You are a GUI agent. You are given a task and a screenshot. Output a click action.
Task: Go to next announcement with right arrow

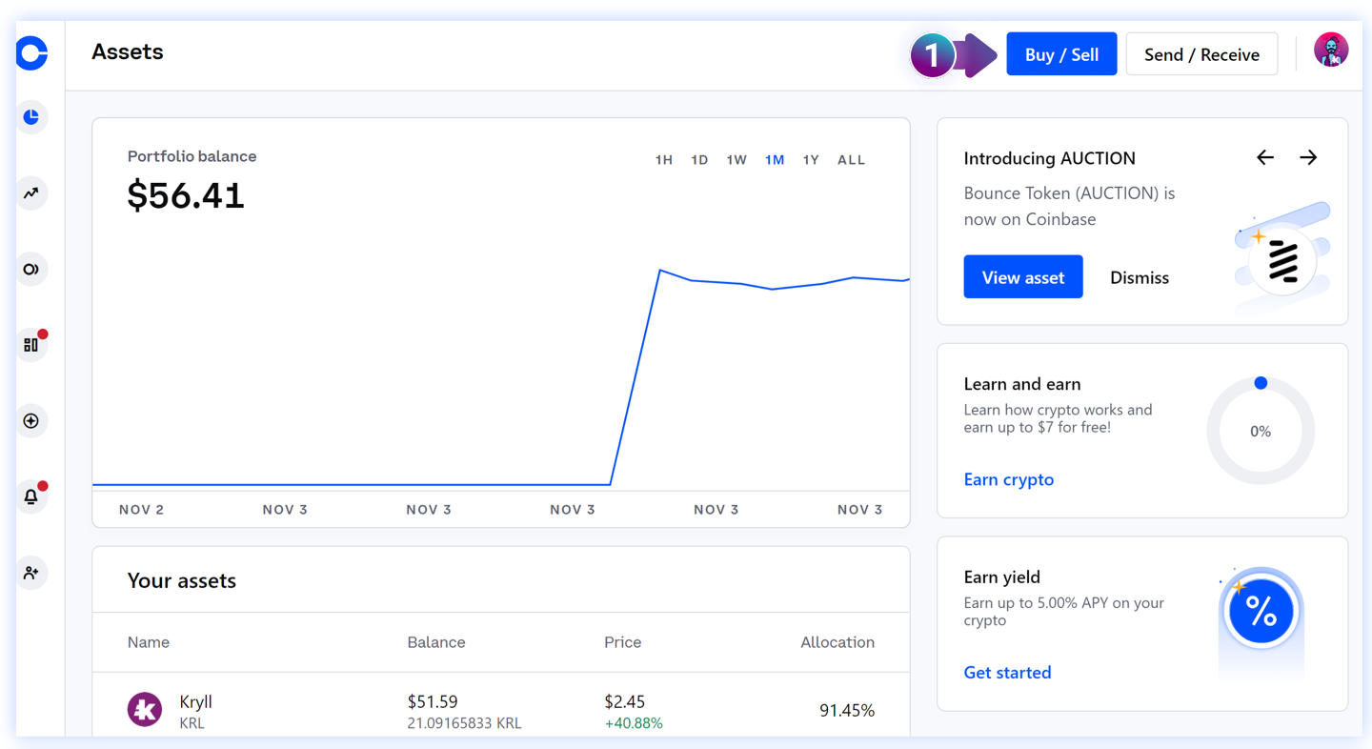(x=1308, y=157)
